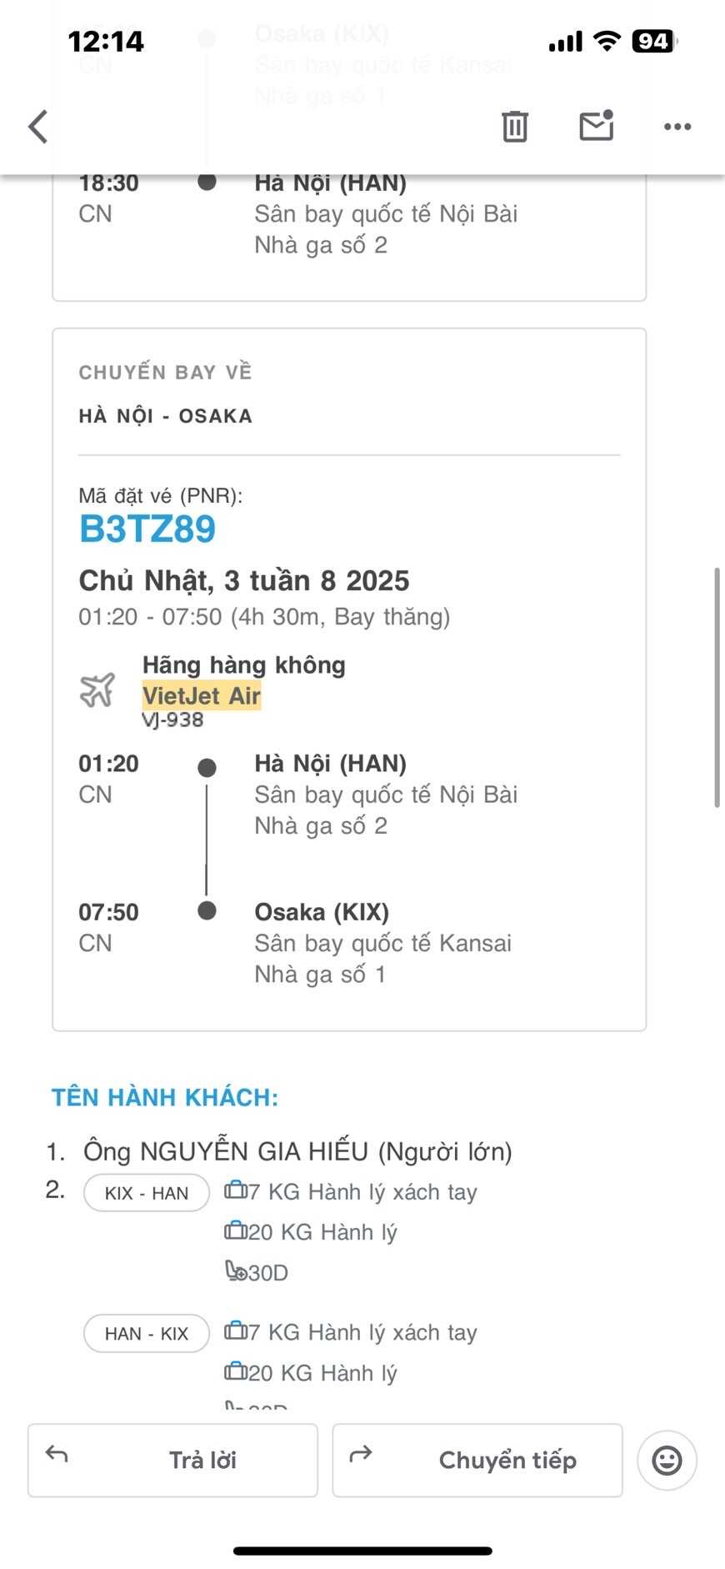Tap the email scrollbar on right edge
The width and height of the screenshot is (725, 1569).
point(717,687)
